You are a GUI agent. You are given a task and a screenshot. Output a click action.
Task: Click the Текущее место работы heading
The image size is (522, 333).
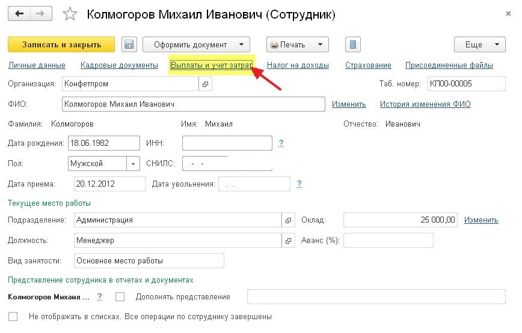coord(49,203)
